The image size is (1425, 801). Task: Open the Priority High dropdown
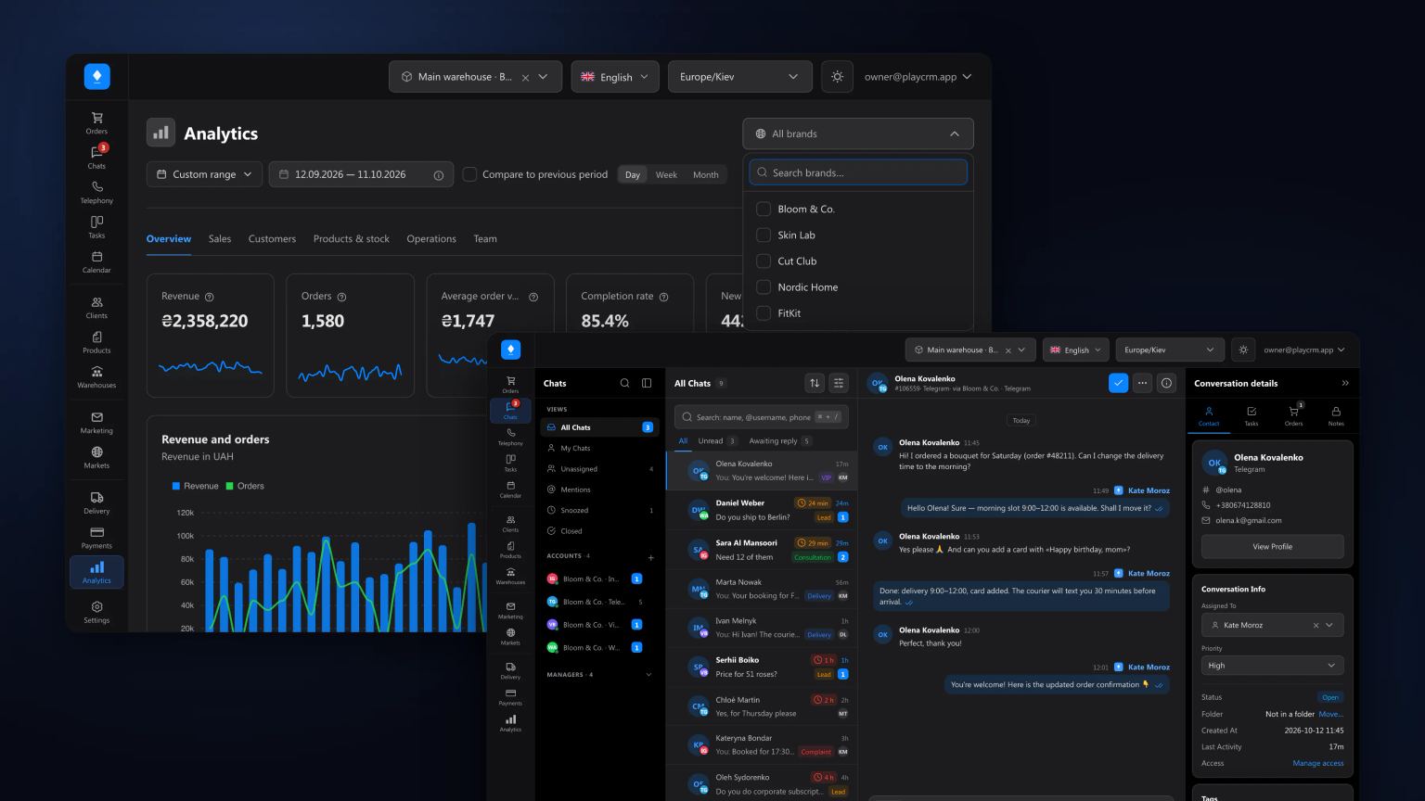[1272, 666]
